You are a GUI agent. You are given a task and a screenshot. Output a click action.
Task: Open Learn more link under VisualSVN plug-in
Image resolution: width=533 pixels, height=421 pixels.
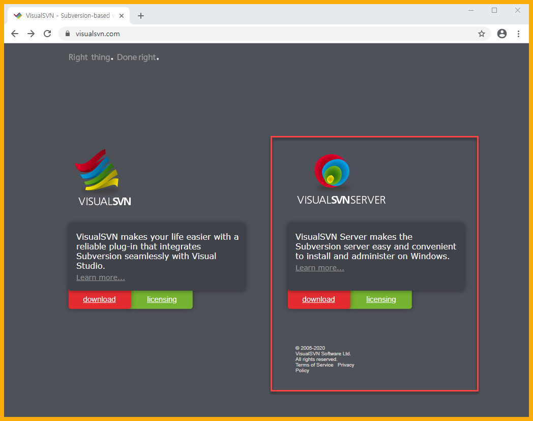[x=101, y=277]
